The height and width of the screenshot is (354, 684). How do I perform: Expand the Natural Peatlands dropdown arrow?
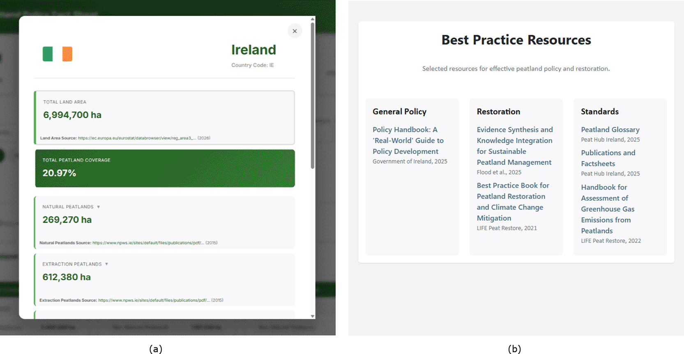coord(99,207)
